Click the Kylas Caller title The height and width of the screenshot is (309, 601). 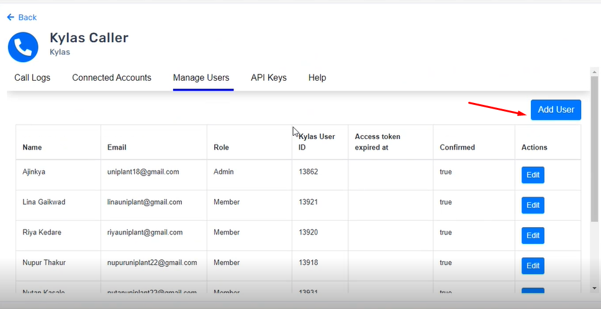89,38
